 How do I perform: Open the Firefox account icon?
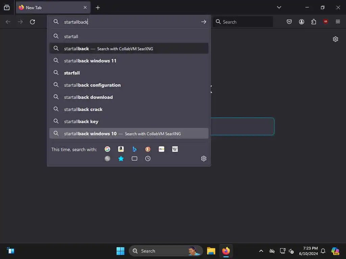[301, 22]
